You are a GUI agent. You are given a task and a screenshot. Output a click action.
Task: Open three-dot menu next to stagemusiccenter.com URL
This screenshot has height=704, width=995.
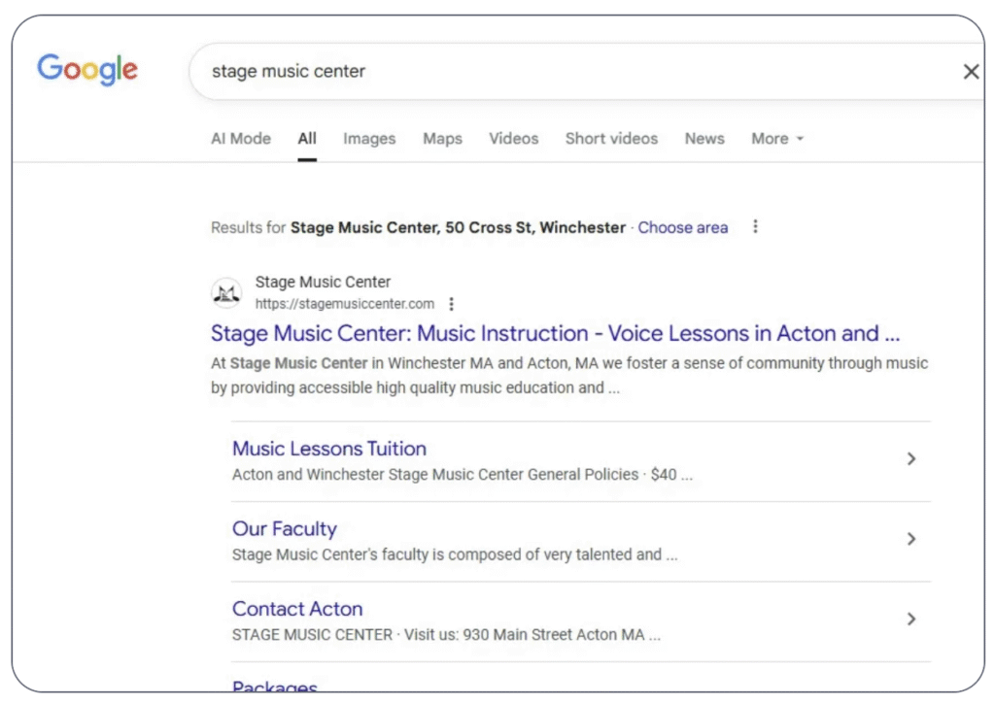[x=451, y=304]
